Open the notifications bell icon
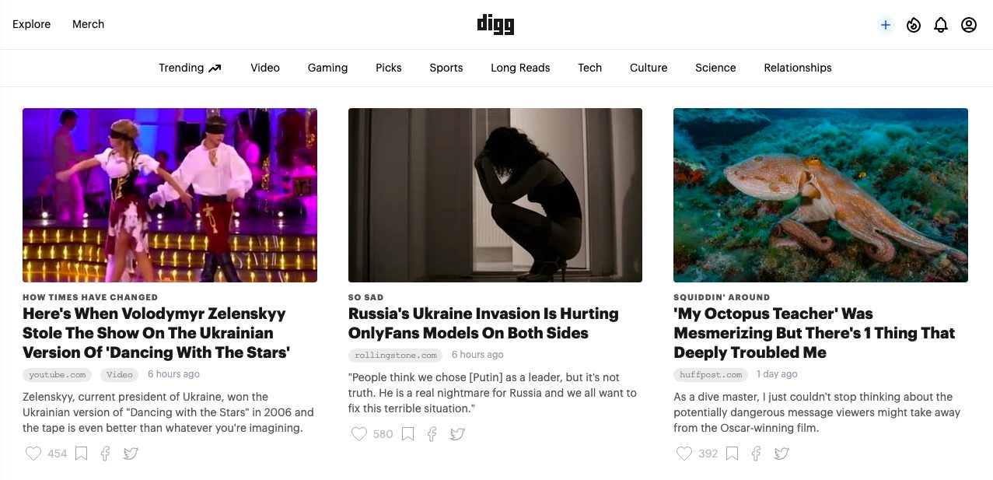Viewport: 993px width, 480px height. point(941,25)
